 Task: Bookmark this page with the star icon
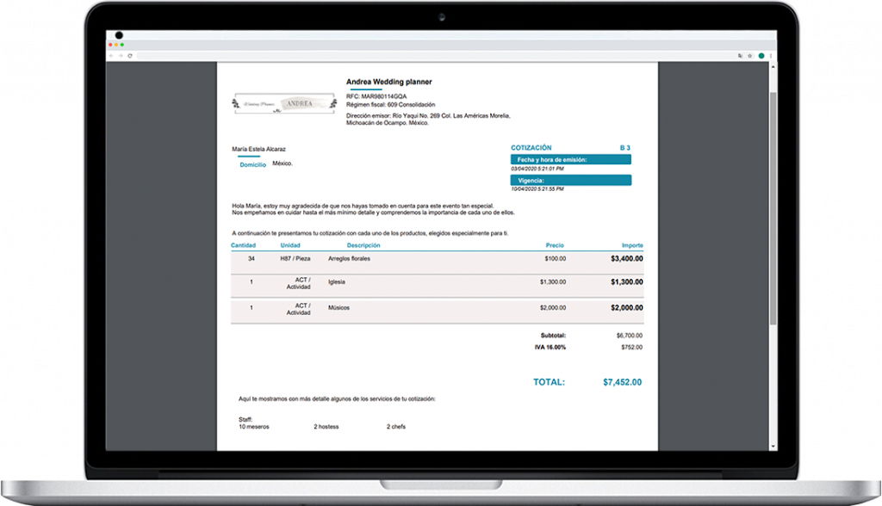click(749, 56)
